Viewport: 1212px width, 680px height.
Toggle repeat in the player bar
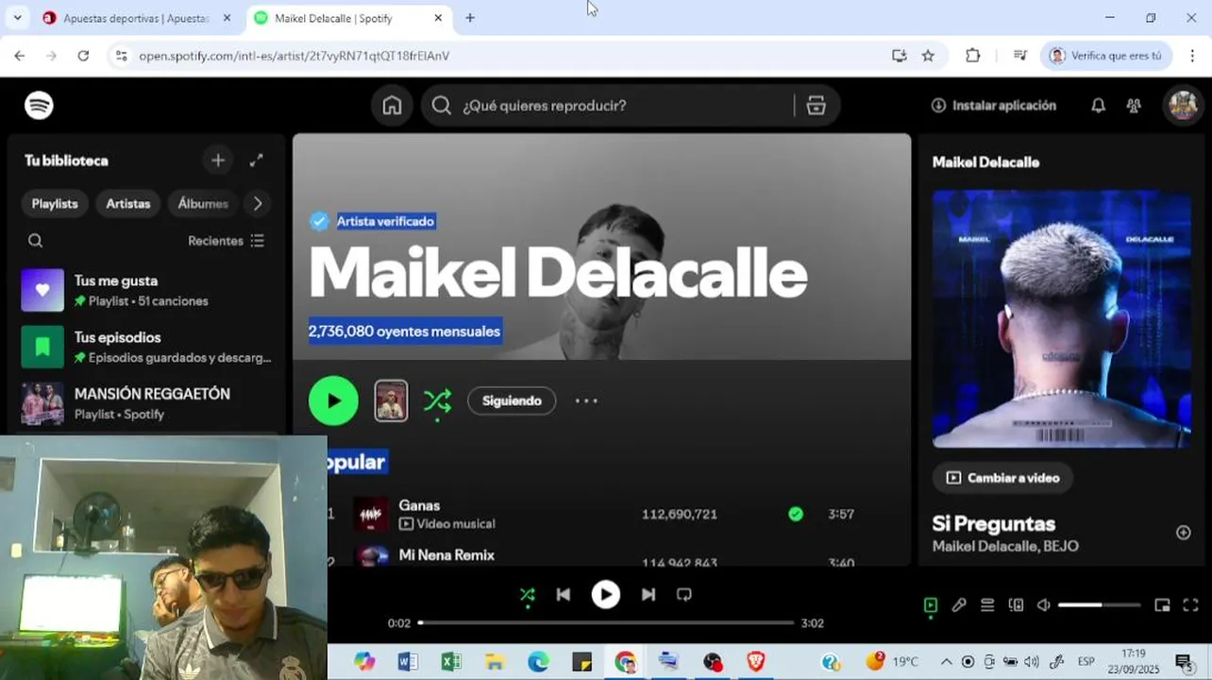click(684, 595)
